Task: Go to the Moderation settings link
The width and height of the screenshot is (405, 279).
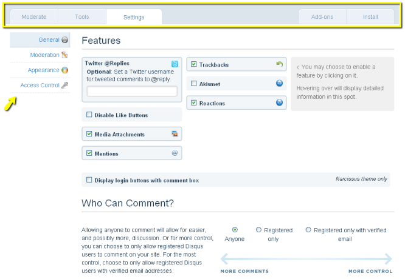Action: coord(44,55)
